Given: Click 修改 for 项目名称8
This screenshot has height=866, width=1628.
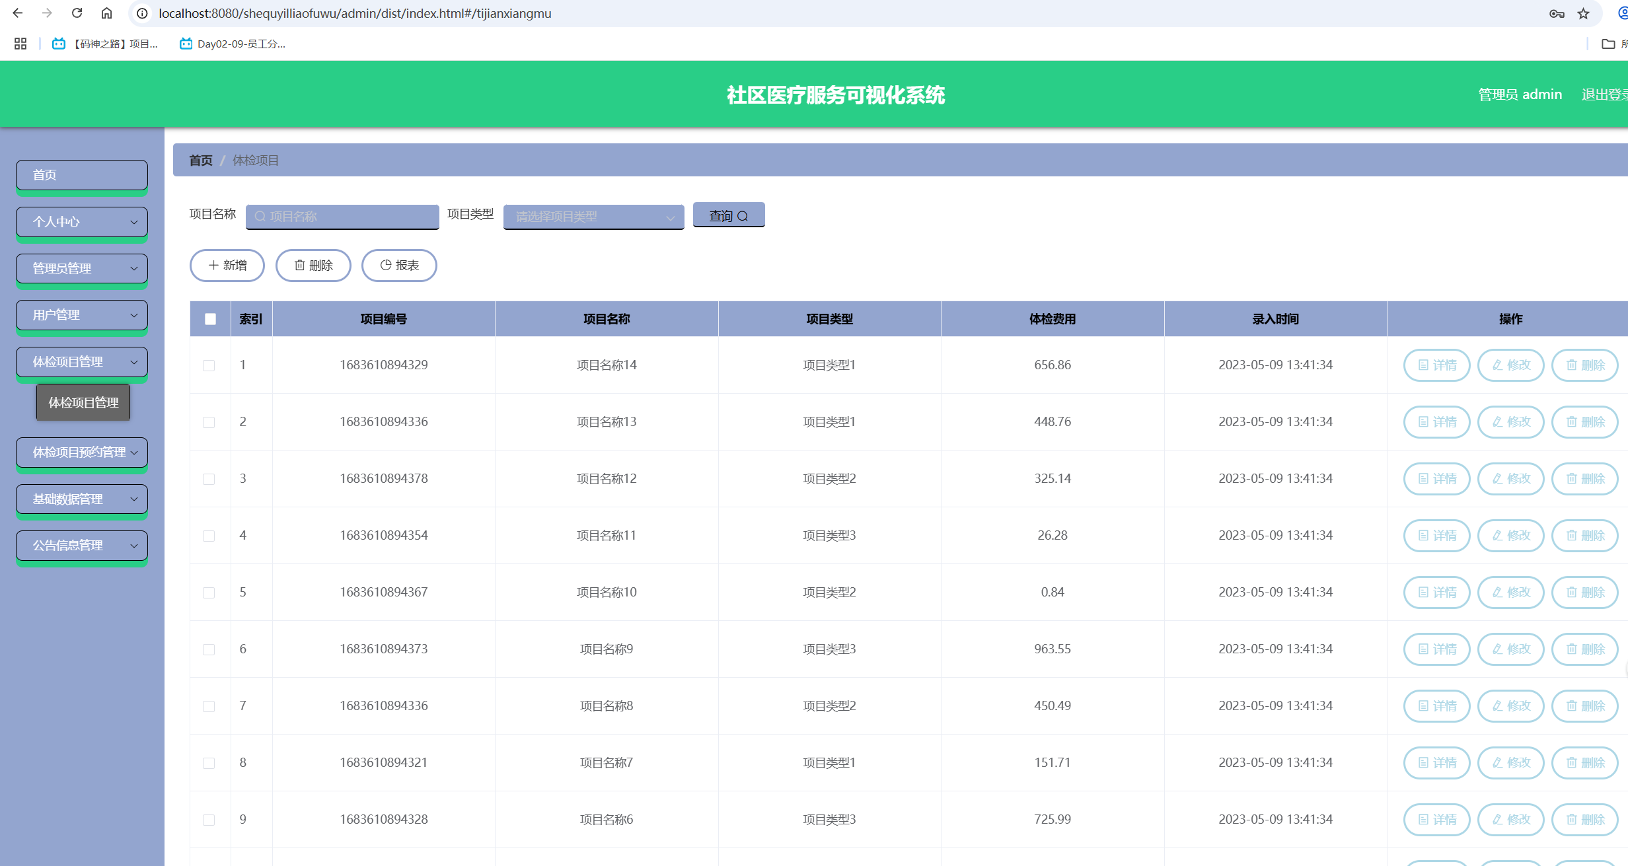Looking at the screenshot, I should pos(1511,706).
